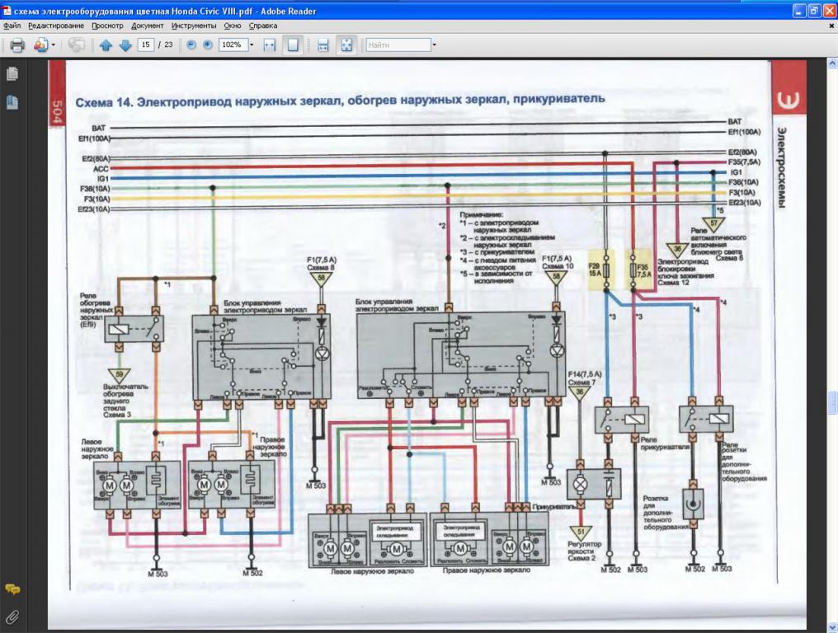838x633 pixels.
Task: Zoom in with the plus icon
Action: 208,45
